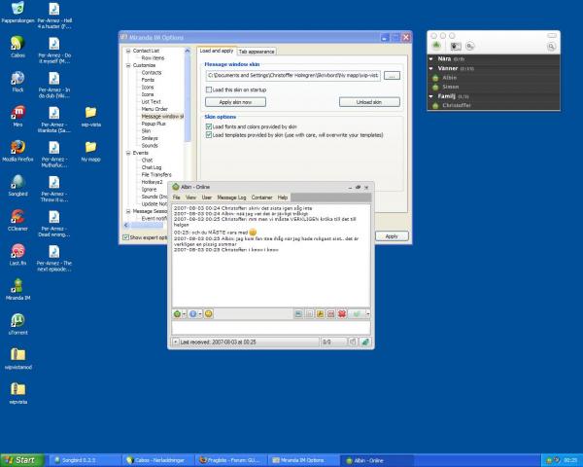This screenshot has width=583, height=467.
Task: Open the Flock desktop icon
Action: (17, 82)
